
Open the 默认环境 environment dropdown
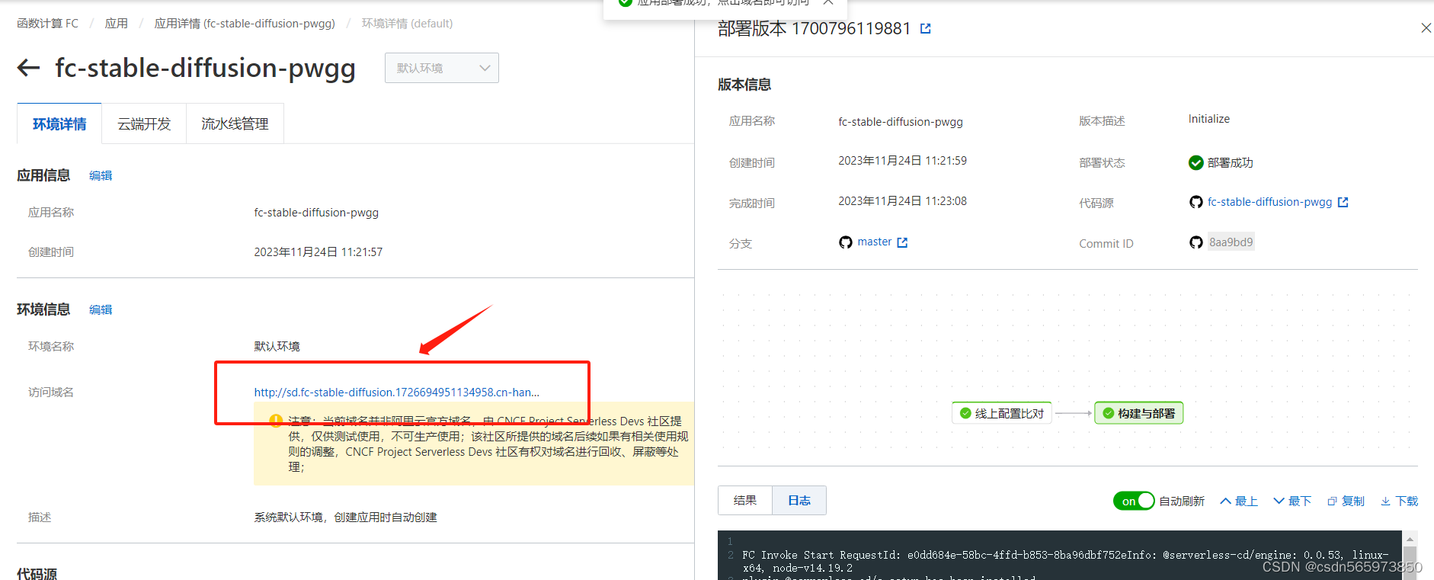[442, 68]
